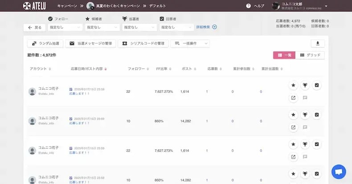Mark first row as winner with trophy
This screenshot has height=184, width=352.
[305, 85]
